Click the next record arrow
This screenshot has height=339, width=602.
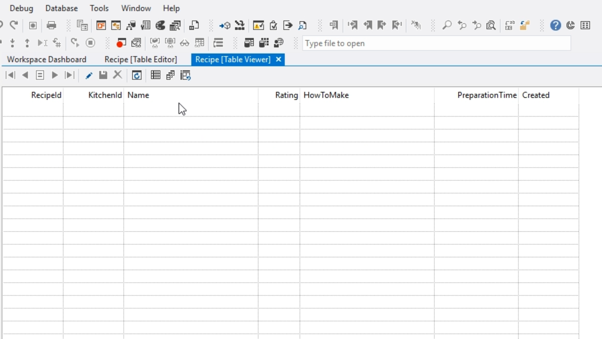click(x=55, y=75)
